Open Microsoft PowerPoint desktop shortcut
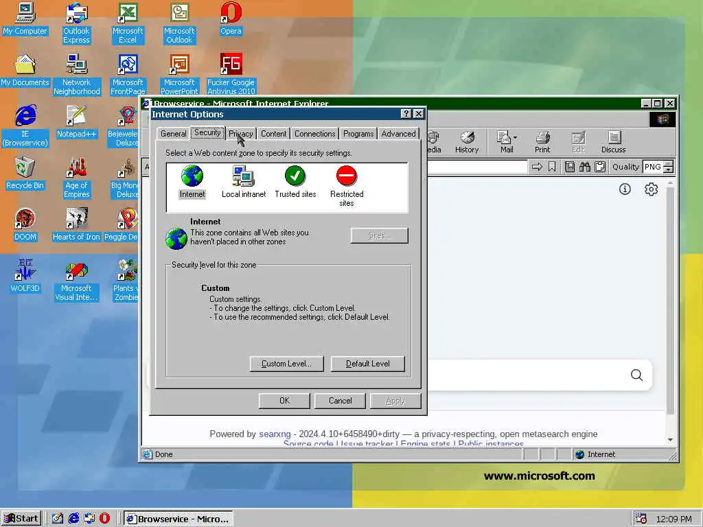The height and width of the screenshot is (527, 703). click(179, 74)
